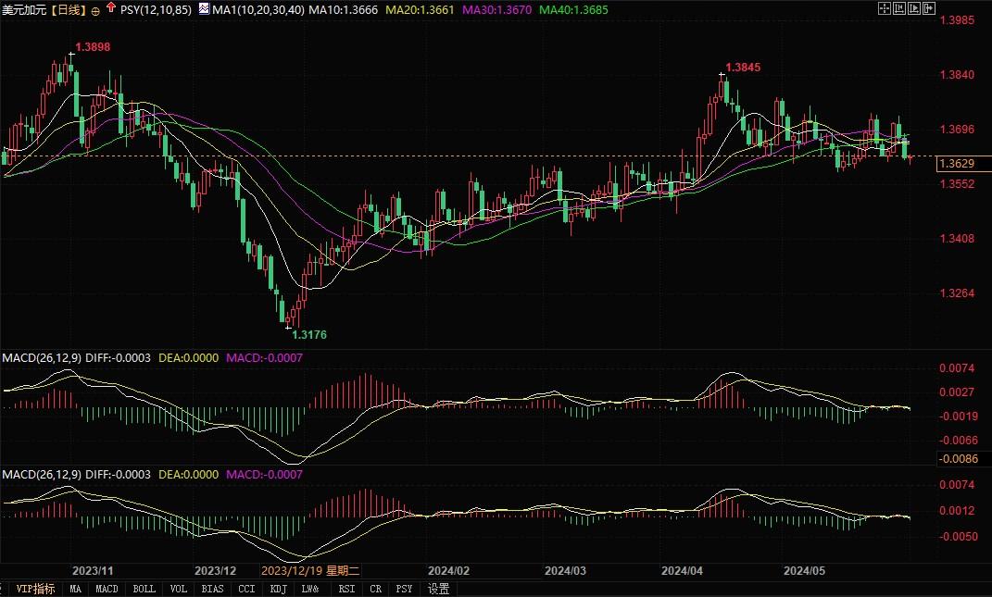This screenshot has width=992, height=597.
Task: Click the -0.0050 lower MACD axis label
Action: [x=959, y=536]
